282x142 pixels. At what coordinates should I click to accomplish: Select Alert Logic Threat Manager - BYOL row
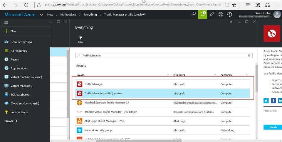tap(162, 121)
